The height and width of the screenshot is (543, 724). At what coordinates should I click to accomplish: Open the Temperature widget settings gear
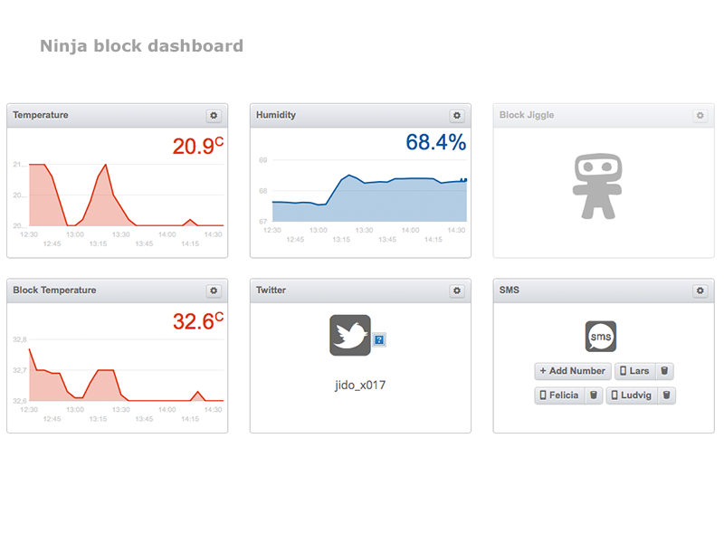[214, 116]
